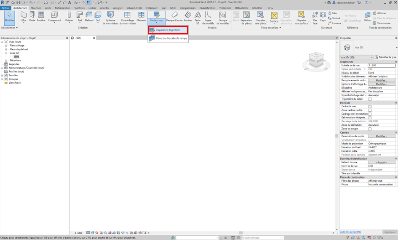Activate the Toit roof tool
Viewport: 398px width, 240px height.
click(x=80, y=16)
